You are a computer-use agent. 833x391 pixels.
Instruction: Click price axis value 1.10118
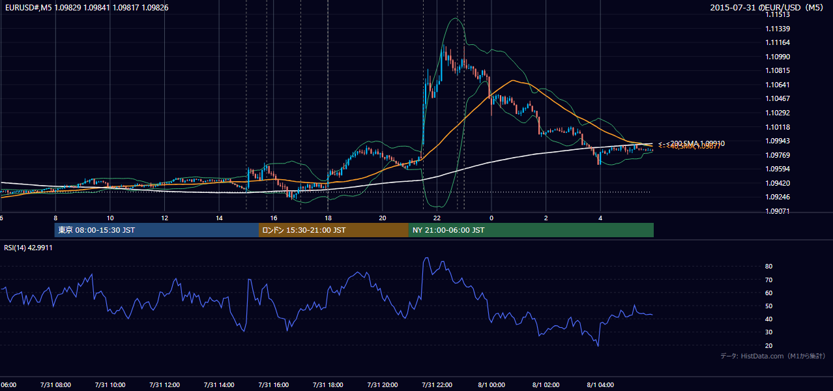(778, 127)
